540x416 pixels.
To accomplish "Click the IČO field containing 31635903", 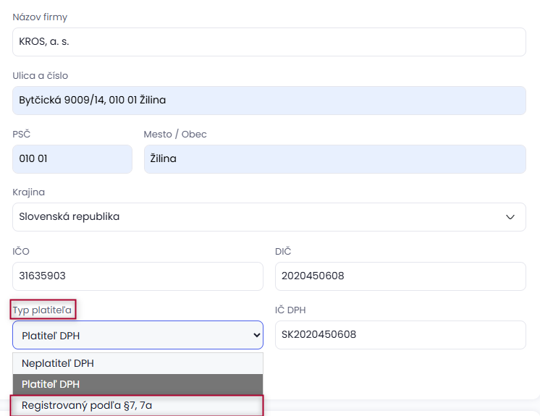I will pyautogui.click(x=138, y=276).
